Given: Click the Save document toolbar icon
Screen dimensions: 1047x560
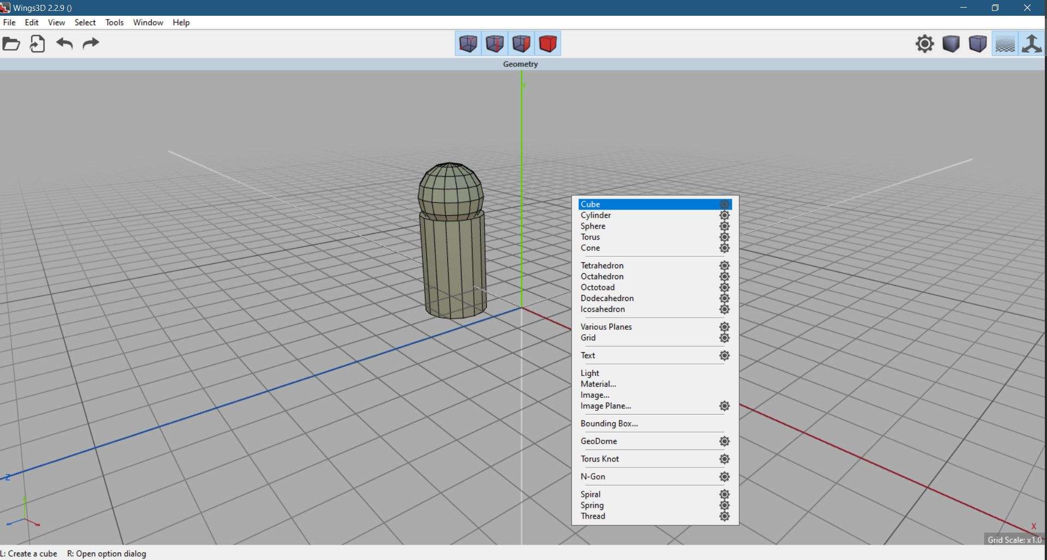Looking at the screenshot, I should (x=37, y=44).
